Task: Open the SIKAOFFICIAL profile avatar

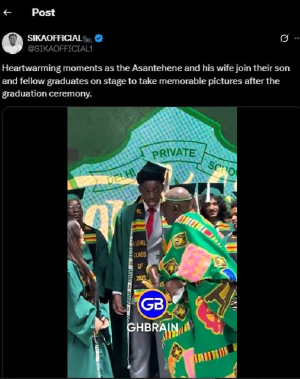Action: click(x=12, y=43)
